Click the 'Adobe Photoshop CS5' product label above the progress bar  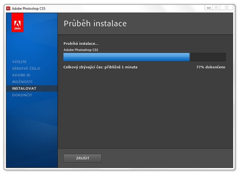81,50
